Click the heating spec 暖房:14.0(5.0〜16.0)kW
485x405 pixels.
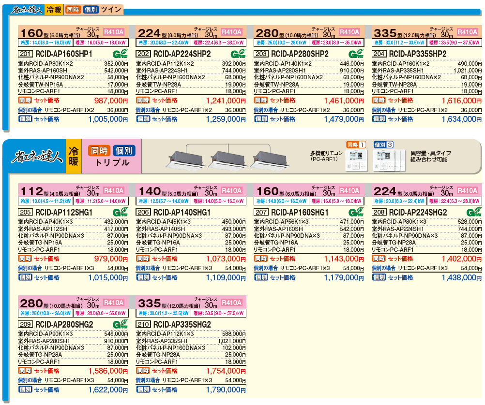[x=218, y=201]
